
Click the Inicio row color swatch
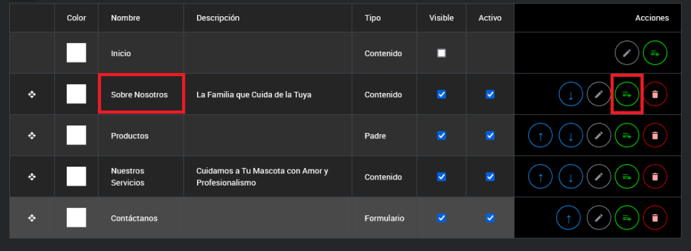[76, 53]
